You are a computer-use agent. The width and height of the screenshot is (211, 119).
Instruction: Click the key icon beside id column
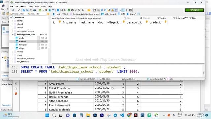60,22
